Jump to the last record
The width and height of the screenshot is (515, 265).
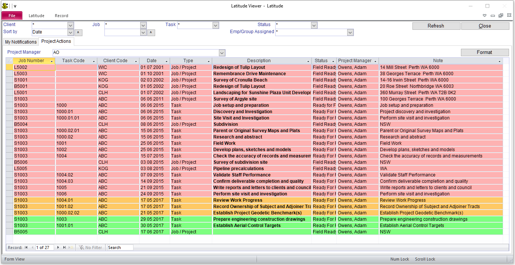pyautogui.click(x=65, y=248)
